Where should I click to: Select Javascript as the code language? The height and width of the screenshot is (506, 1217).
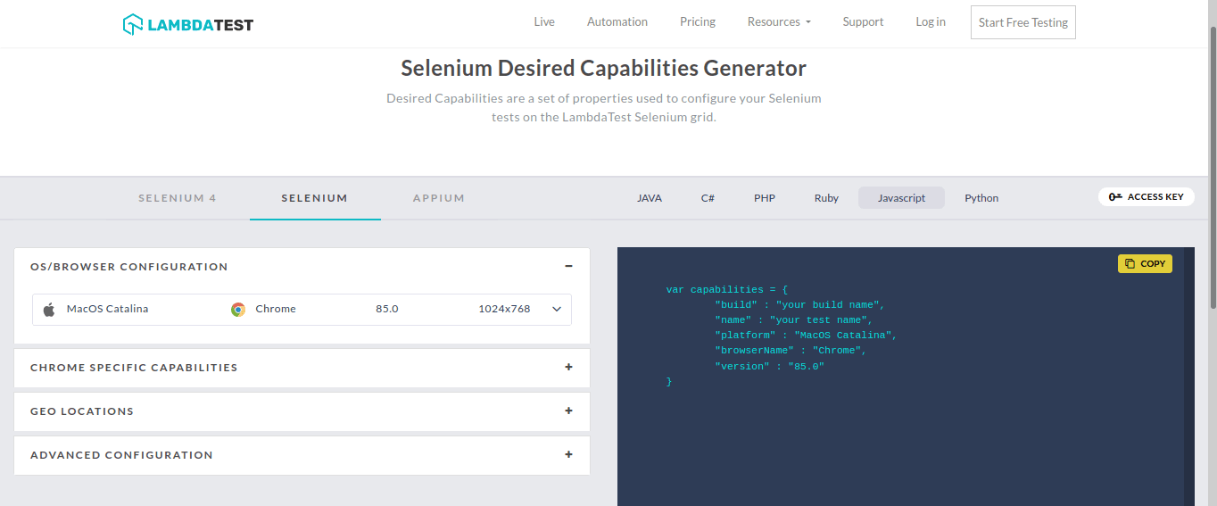click(901, 198)
